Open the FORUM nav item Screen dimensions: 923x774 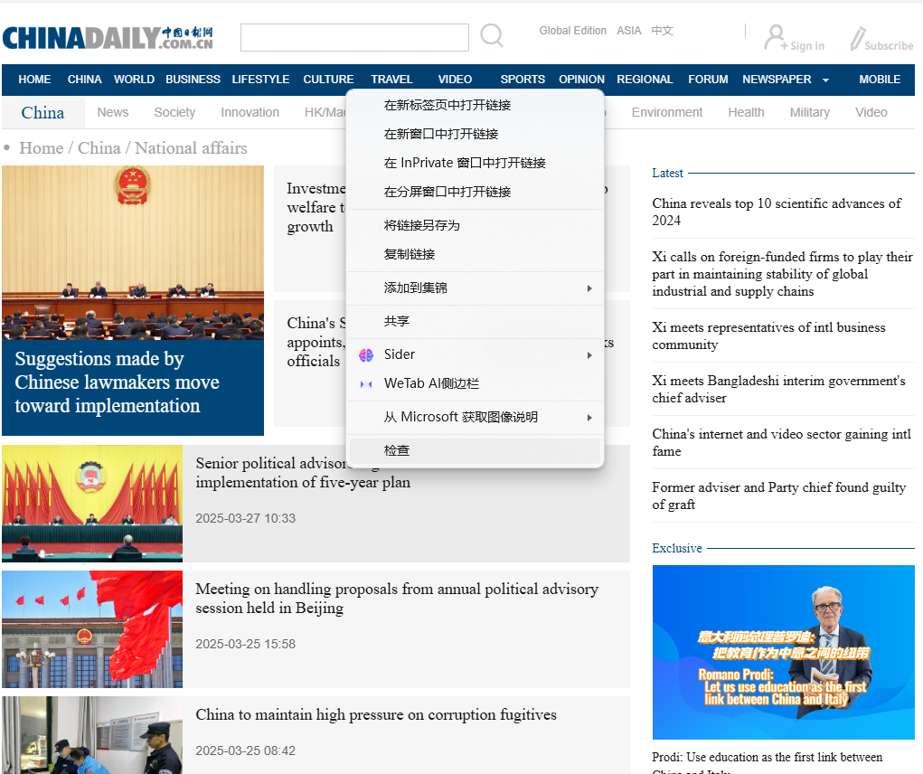[x=708, y=80]
